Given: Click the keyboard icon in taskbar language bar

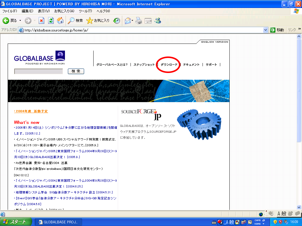Looking at the screenshot, I should tap(214, 222).
